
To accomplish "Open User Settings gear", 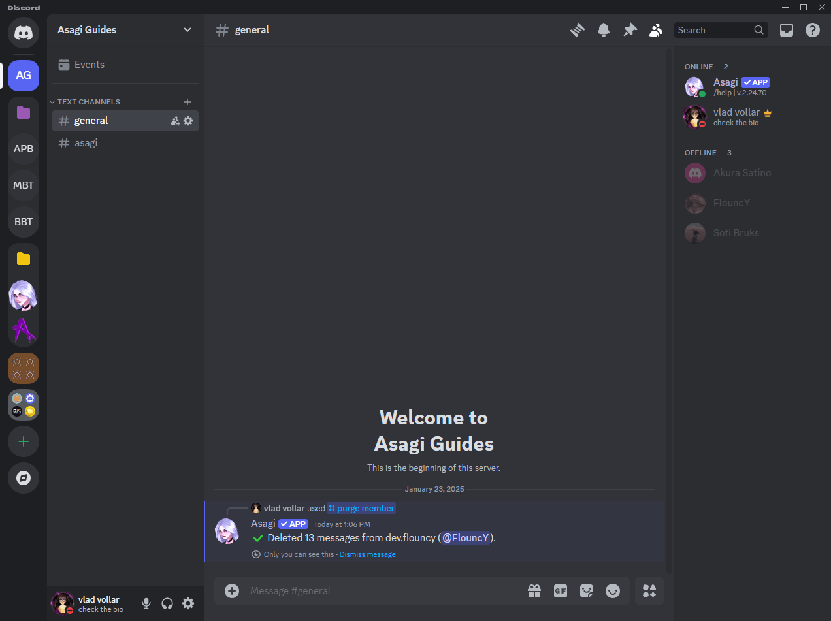I will 188,604.
